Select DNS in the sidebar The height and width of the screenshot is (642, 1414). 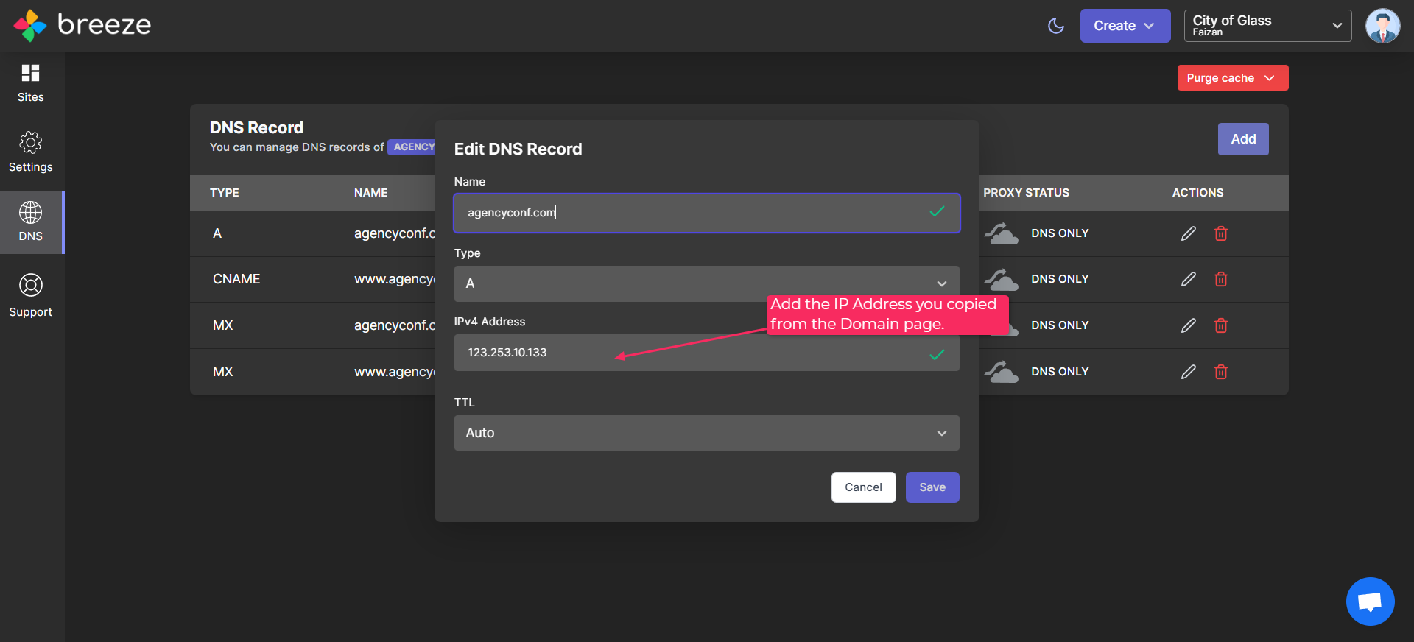31,222
